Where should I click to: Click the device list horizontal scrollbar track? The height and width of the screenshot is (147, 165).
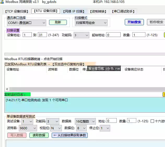(87, 89)
